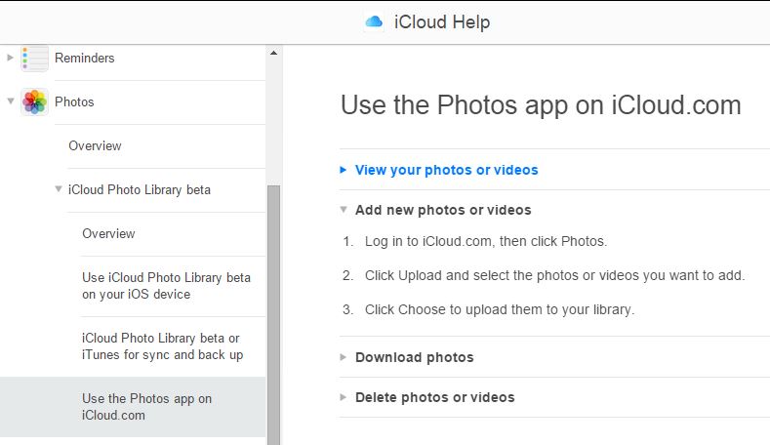Click the Photos flower icon
This screenshot has width=770, height=445.
[x=35, y=101]
